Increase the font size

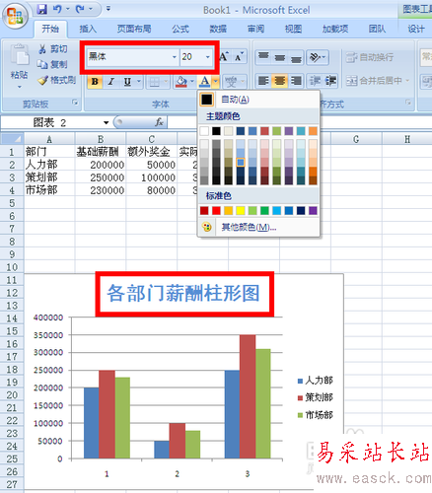coord(224,56)
